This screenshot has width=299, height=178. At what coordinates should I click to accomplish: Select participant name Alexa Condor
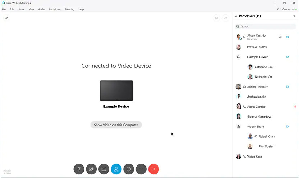(x=256, y=107)
